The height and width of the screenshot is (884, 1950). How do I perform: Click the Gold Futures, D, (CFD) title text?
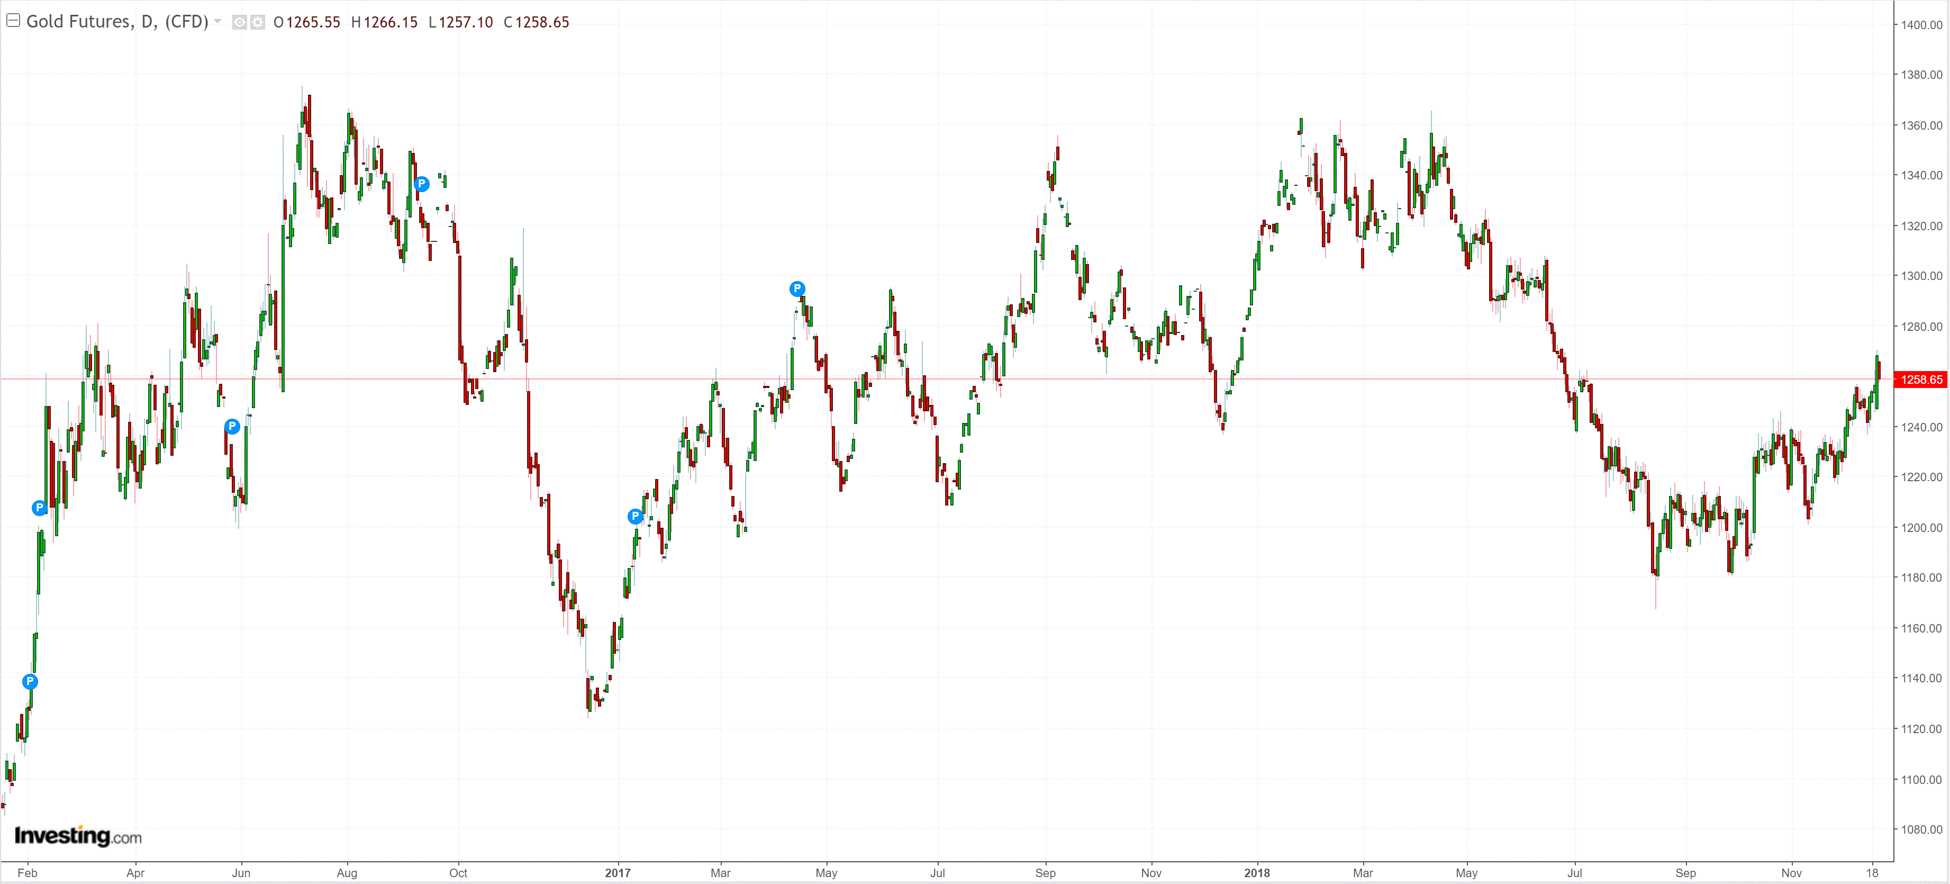(117, 21)
